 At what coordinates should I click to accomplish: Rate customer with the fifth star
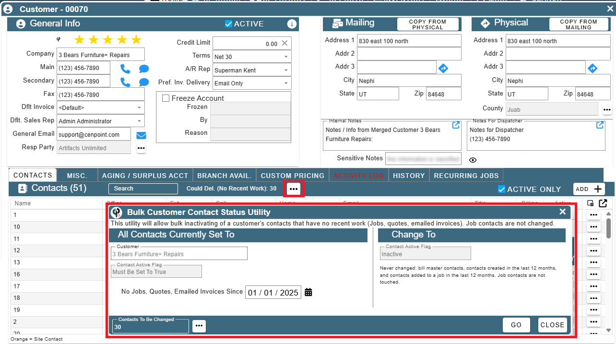click(x=136, y=40)
